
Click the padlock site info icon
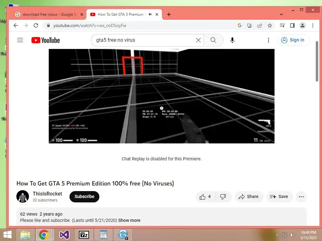click(x=48, y=25)
